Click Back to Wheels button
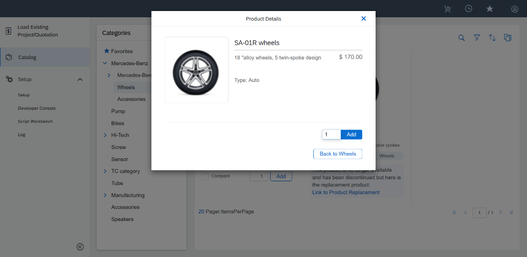527x257 pixels. pos(338,154)
